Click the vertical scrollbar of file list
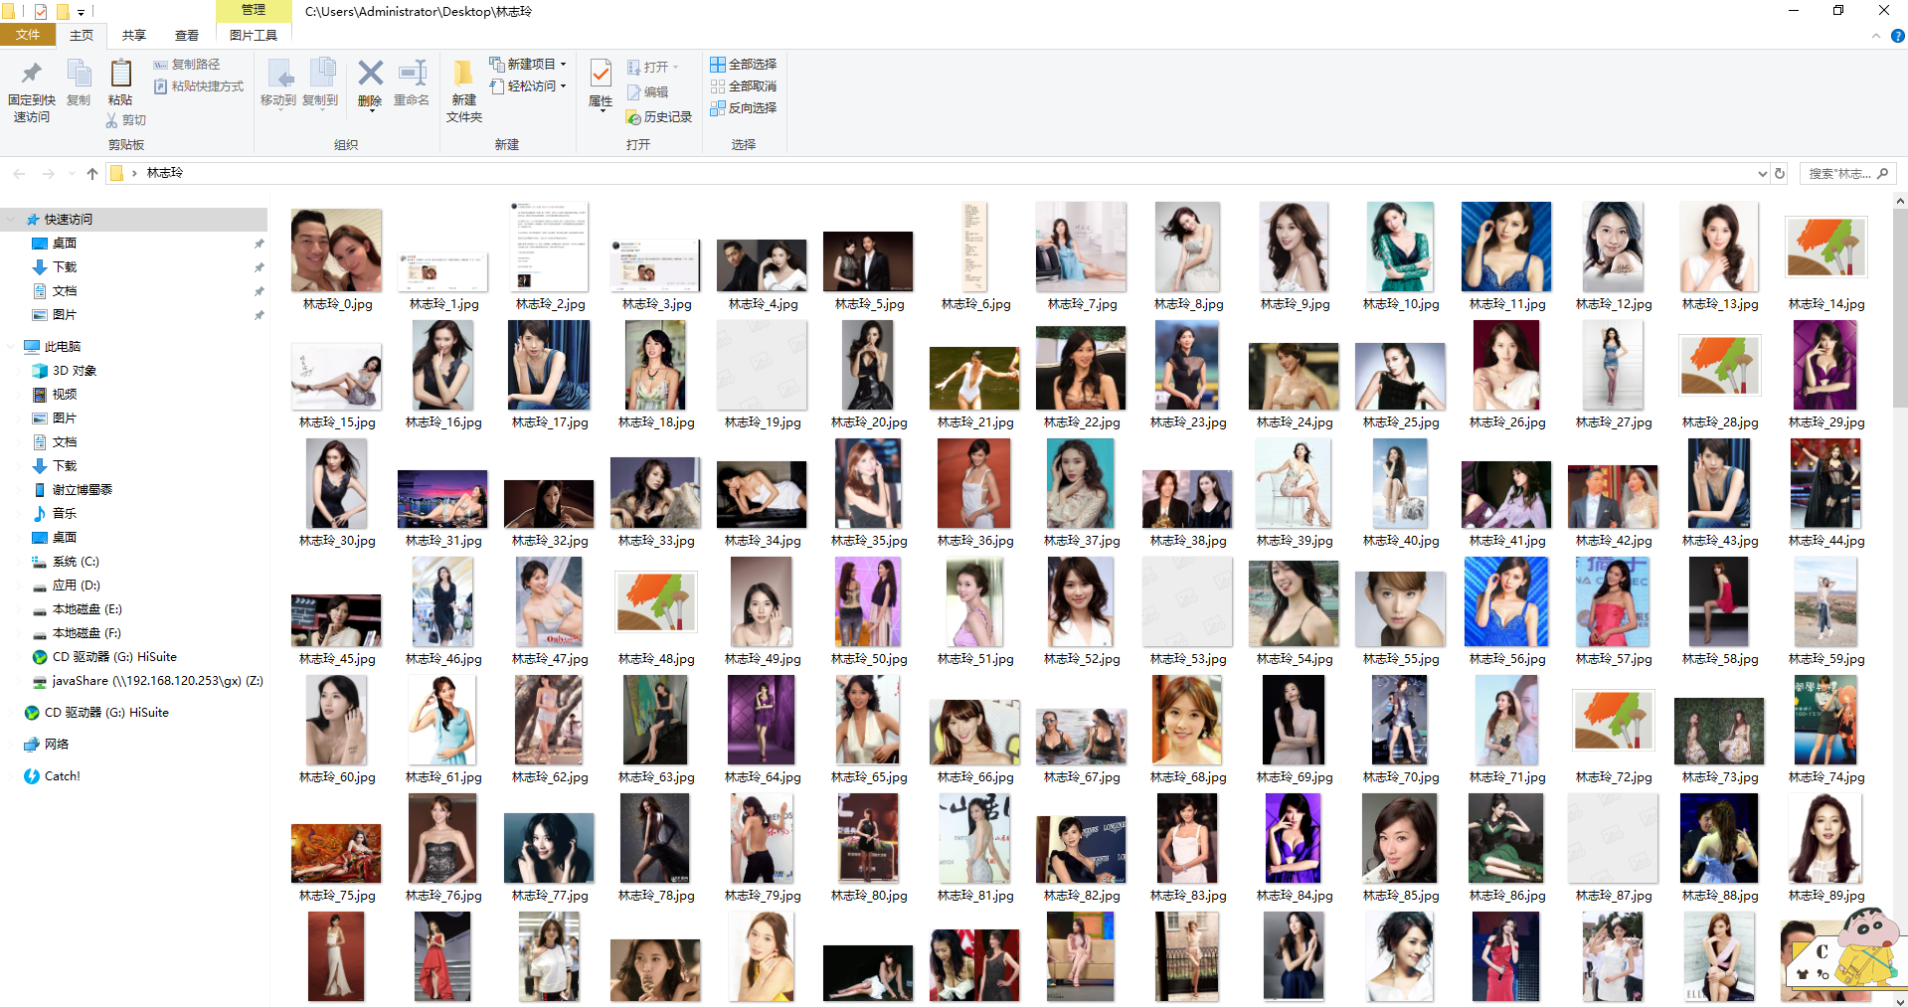The height and width of the screenshot is (1007, 1908). (1899, 308)
